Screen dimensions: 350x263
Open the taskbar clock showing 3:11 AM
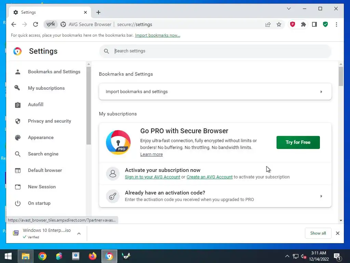pyautogui.click(x=319, y=256)
